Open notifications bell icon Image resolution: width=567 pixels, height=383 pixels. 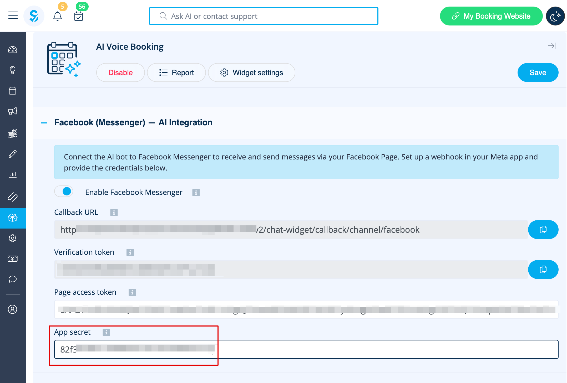(x=57, y=16)
